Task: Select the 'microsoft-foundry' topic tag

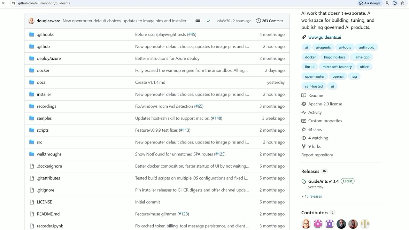Action: pos(337,67)
